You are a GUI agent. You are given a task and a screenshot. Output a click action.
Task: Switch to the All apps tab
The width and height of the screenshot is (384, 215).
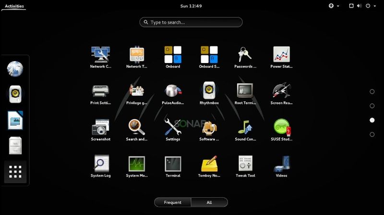[209, 202]
